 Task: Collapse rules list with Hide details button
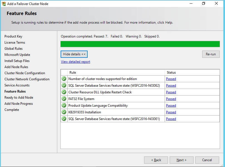74,54
